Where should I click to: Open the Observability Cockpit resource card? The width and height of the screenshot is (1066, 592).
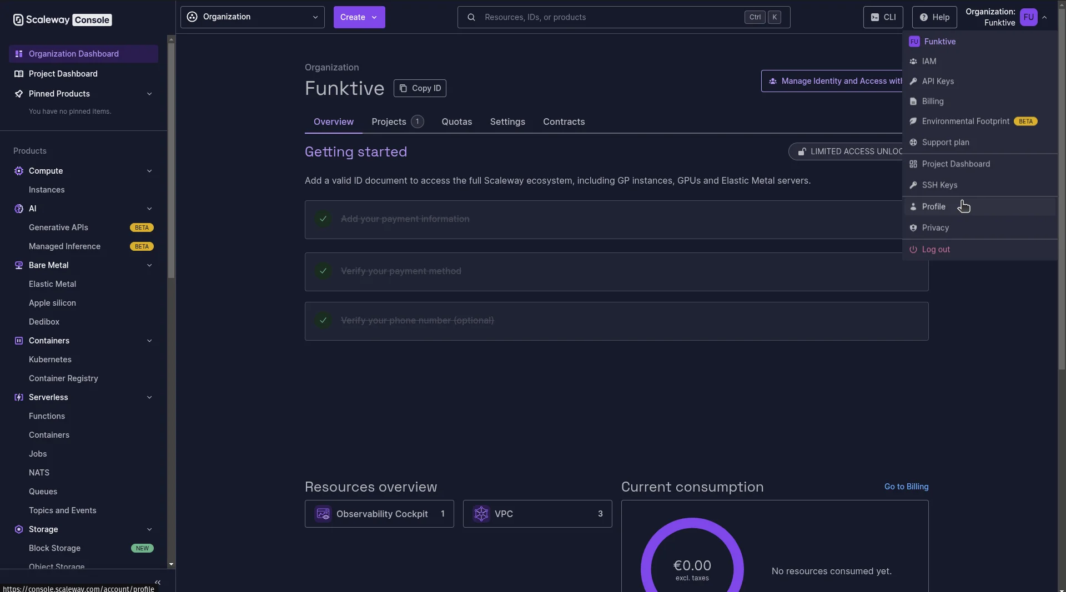click(x=379, y=514)
